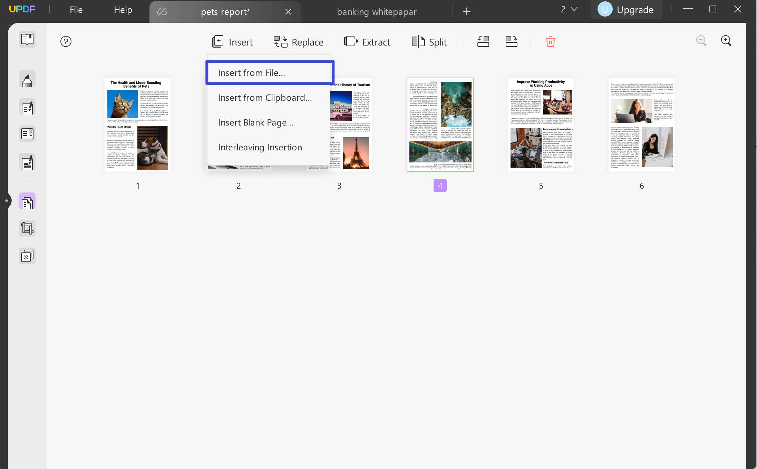Choose Insert from File option
Image resolution: width=757 pixels, height=469 pixels.
coord(252,73)
